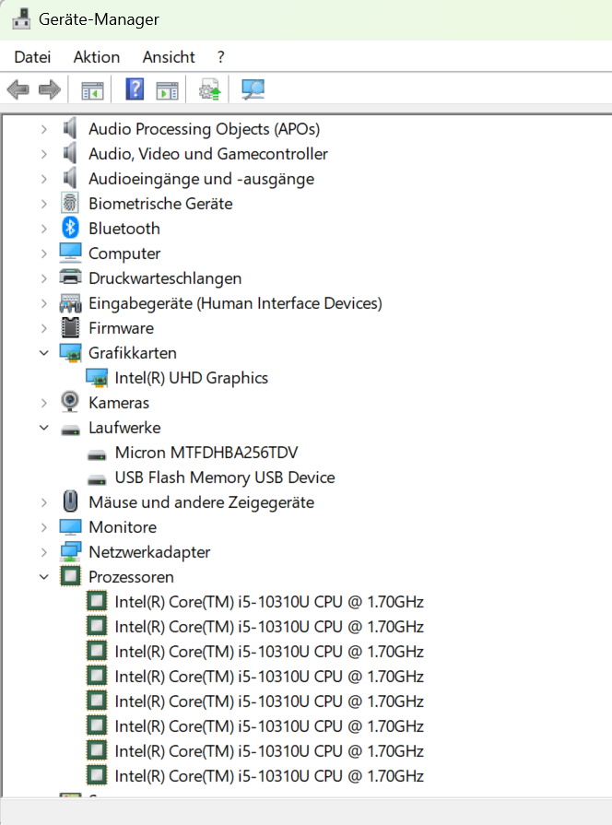Expand Eingabegeräte (Human Interface Devices) chevron
This screenshot has height=825, width=612.
pyautogui.click(x=44, y=303)
